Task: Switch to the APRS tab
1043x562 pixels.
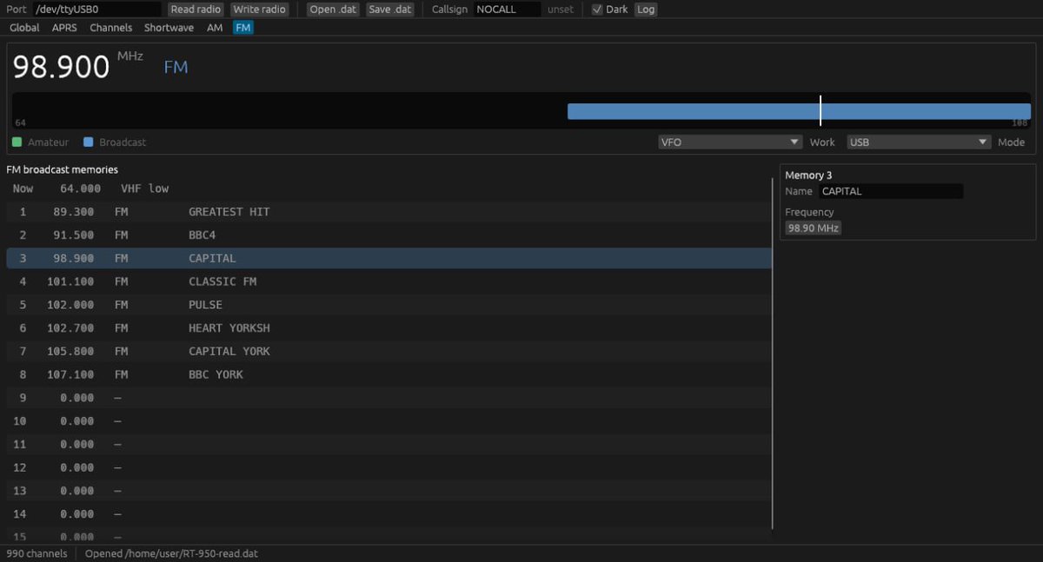Action: tap(64, 28)
